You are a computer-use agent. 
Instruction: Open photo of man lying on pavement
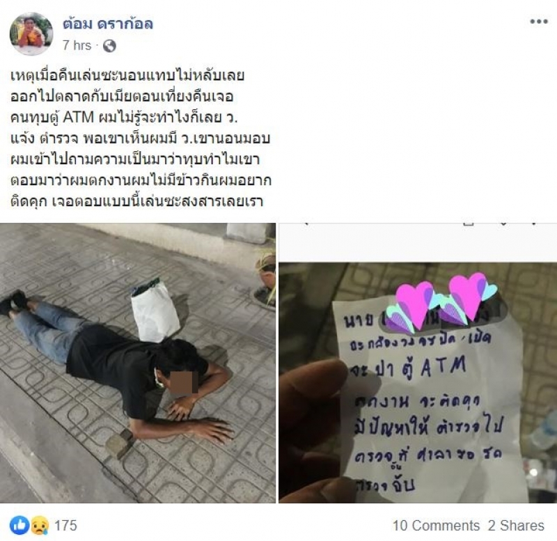[138, 363]
